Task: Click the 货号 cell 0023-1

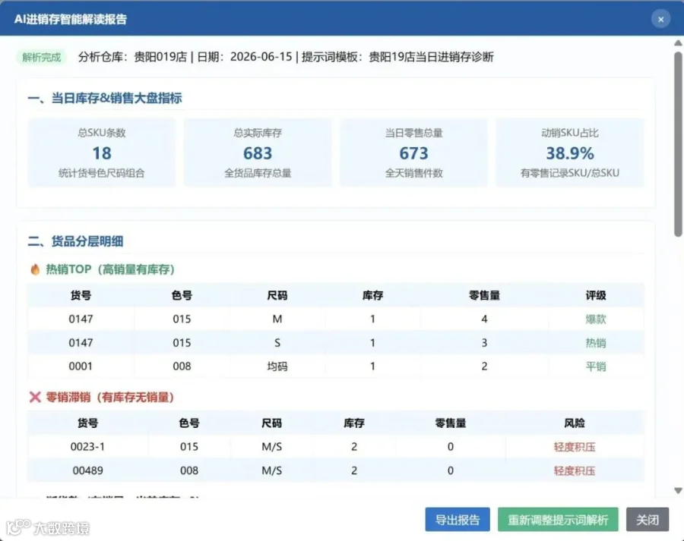Action: point(87,447)
